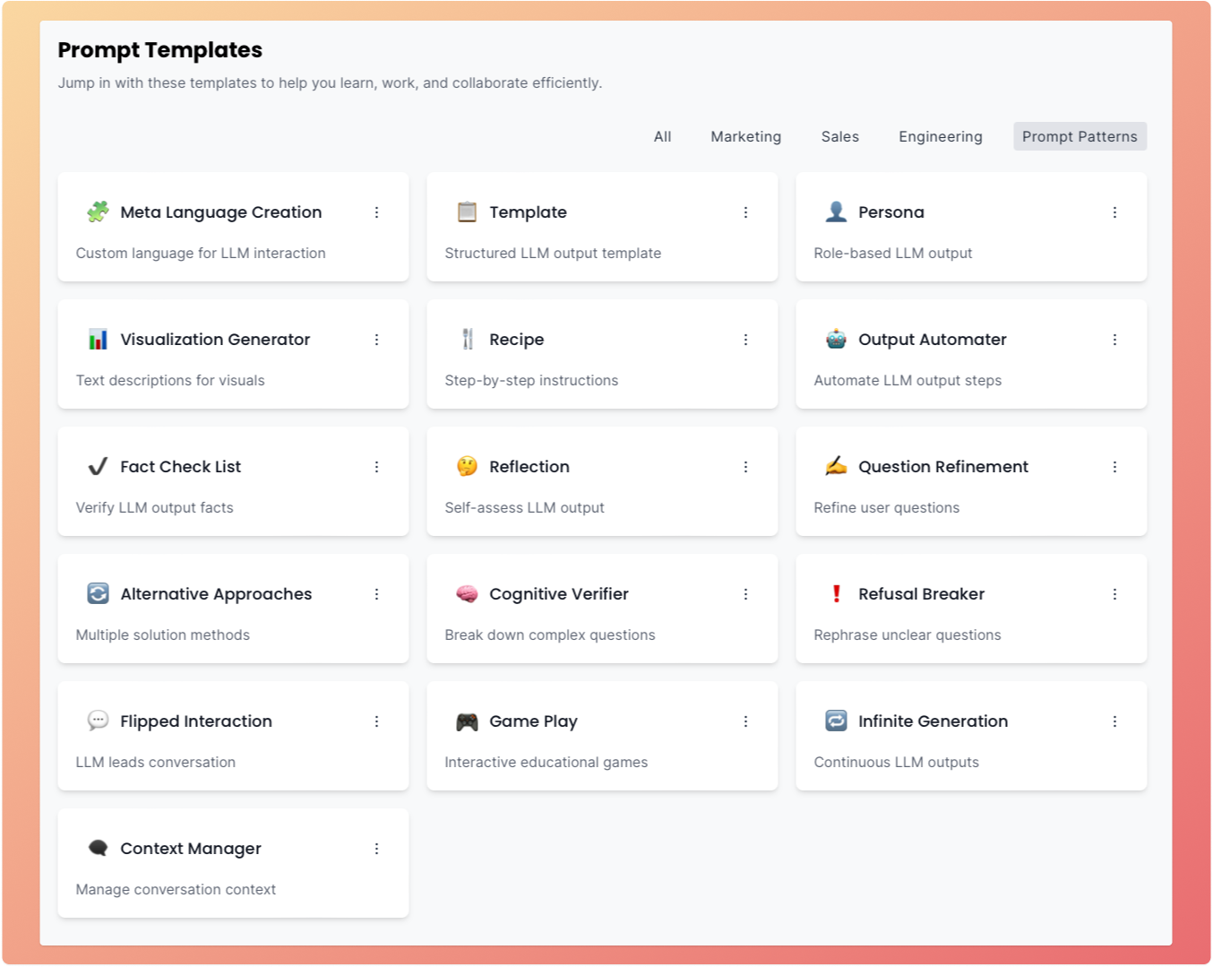This screenshot has width=1213, height=967.
Task: Switch to the Marketing filter tab
Action: [745, 136]
